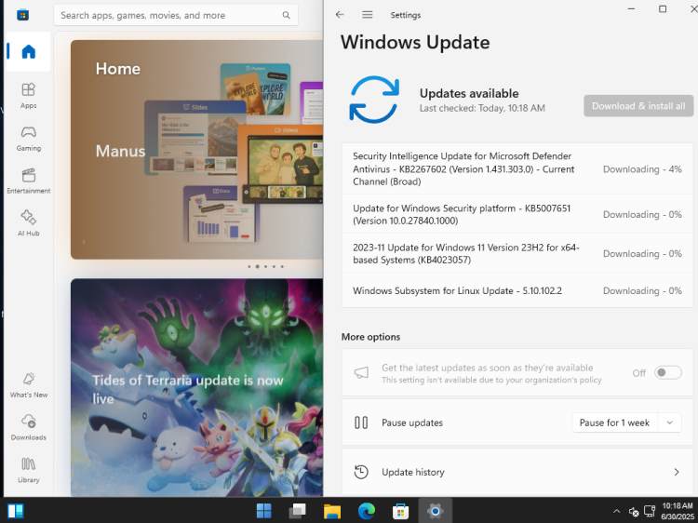The height and width of the screenshot is (523, 698).
Task: Select 2023-11 Update KB4023057 row
Action: (x=517, y=253)
